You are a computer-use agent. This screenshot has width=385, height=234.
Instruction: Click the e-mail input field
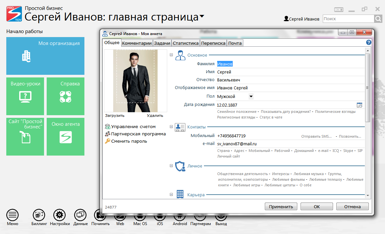pos(290,144)
